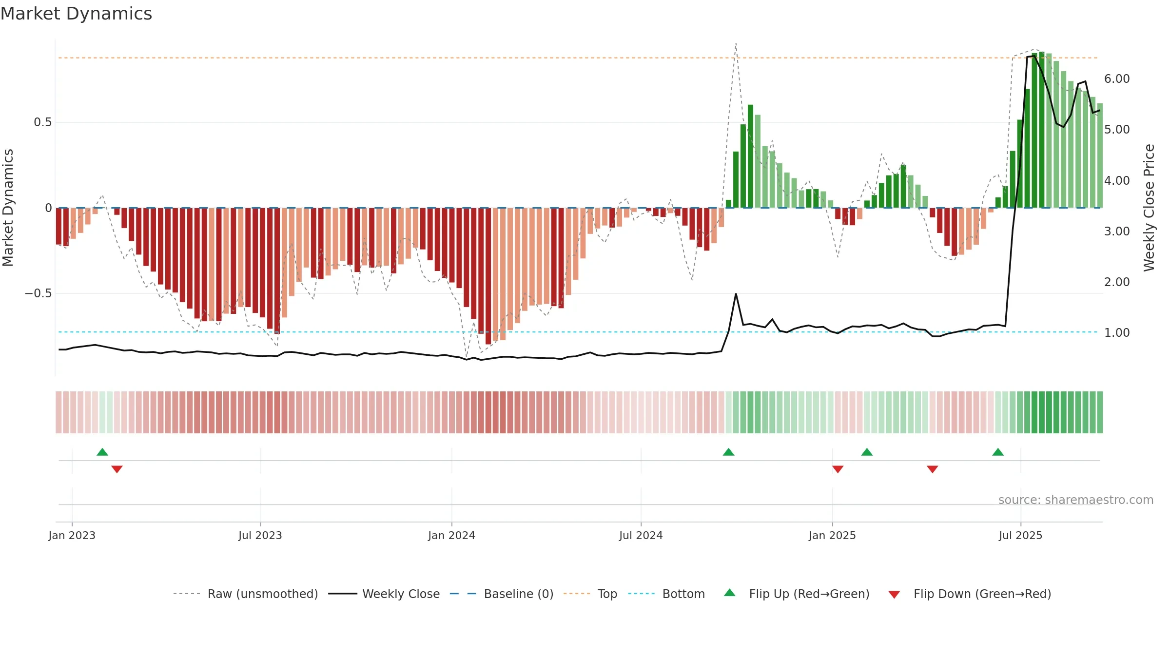The image size is (1170, 658).
Task: Click the Jul 2025 axis label
Action: click(1021, 535)
